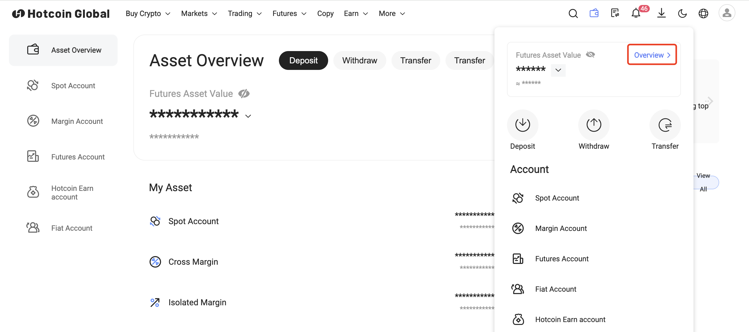Expand the Futures menu in the top navigation
This screenshot has height=332, width=749.
click(x=289, y=13)
